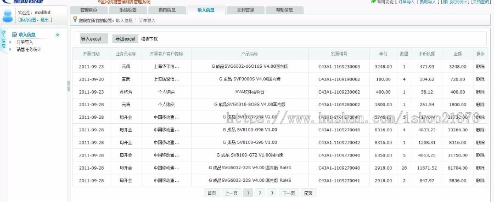The width and height of the screenshot is (494, 202).
Task: Click the user avatar icon
Action: tap(8, 16)
